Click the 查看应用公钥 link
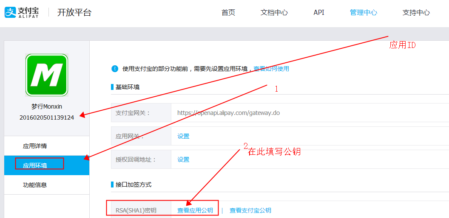 pos(195,210)
